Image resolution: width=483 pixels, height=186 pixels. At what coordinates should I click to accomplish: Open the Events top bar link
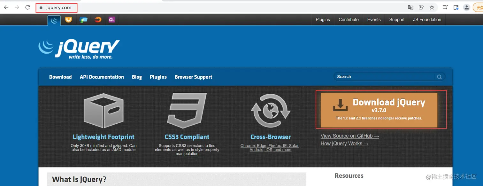tap(374, 19)
